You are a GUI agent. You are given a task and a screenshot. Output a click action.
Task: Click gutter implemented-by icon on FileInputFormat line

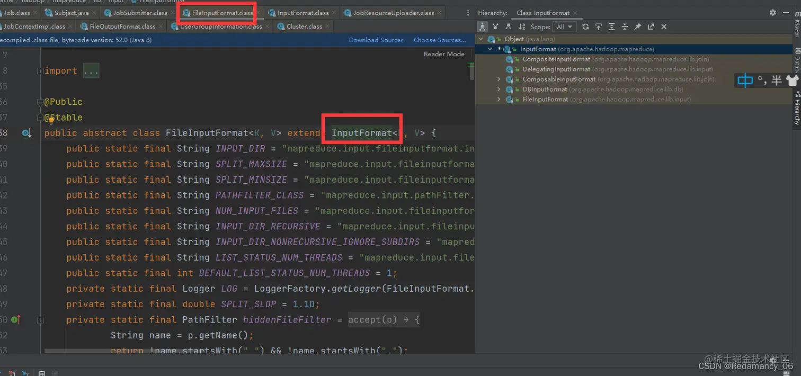coord(26,133)
